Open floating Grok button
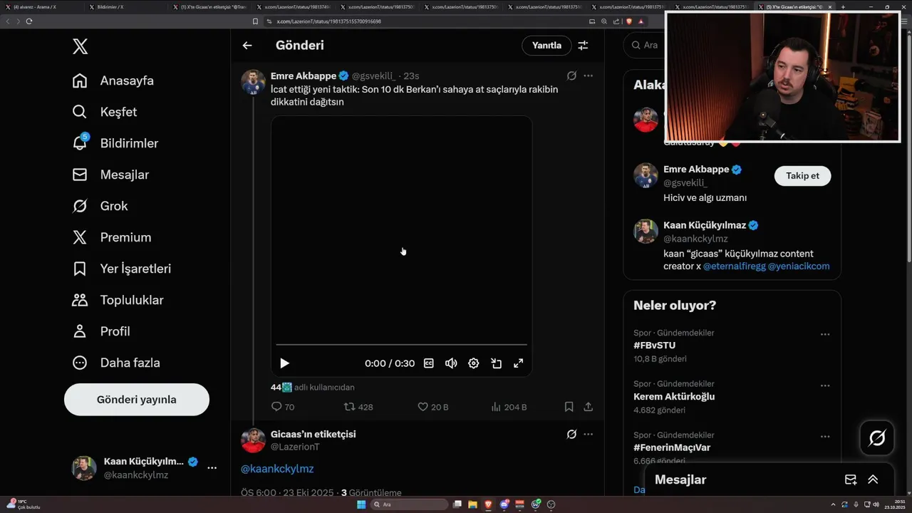Screen dimensions: 912x513 [x=877, y=438]
